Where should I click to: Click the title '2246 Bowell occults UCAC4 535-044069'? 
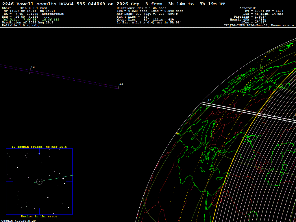pos(53,4)
